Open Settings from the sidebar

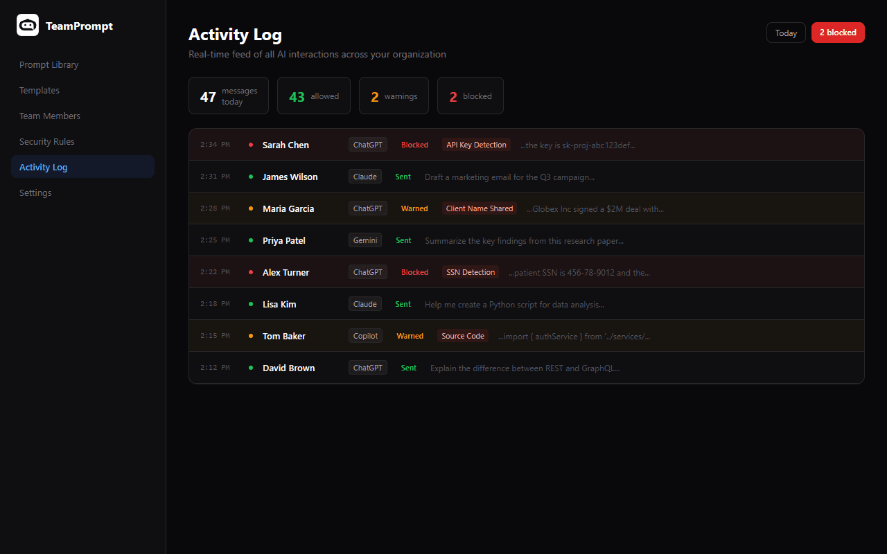pos(35,193)
